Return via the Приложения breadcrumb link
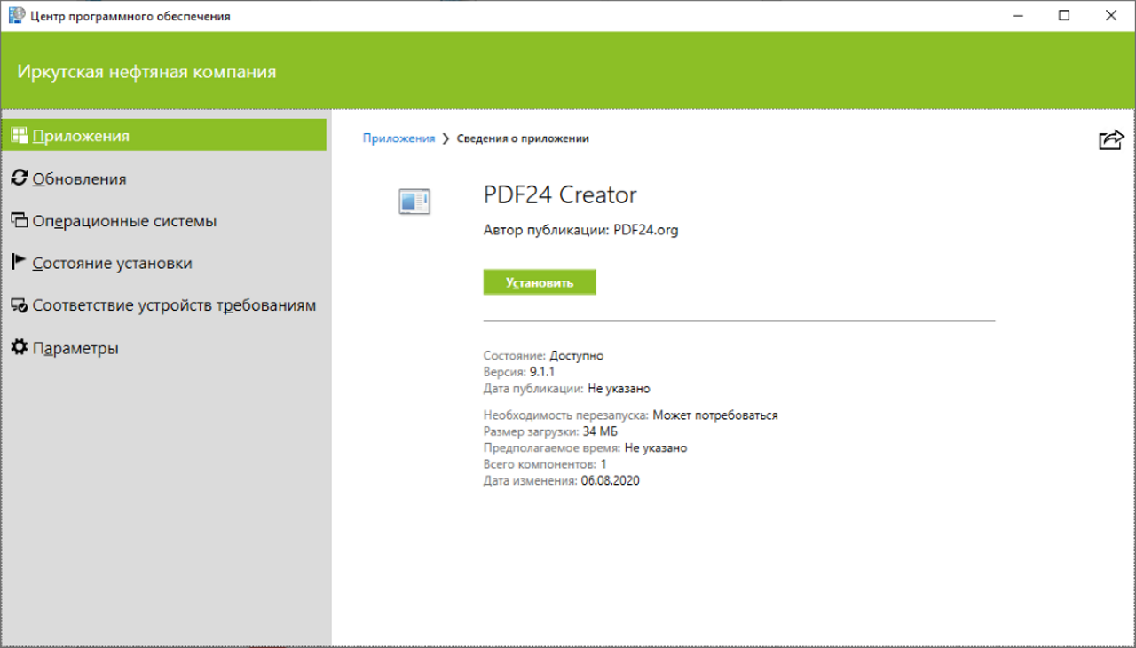 (x=398, y=138)
